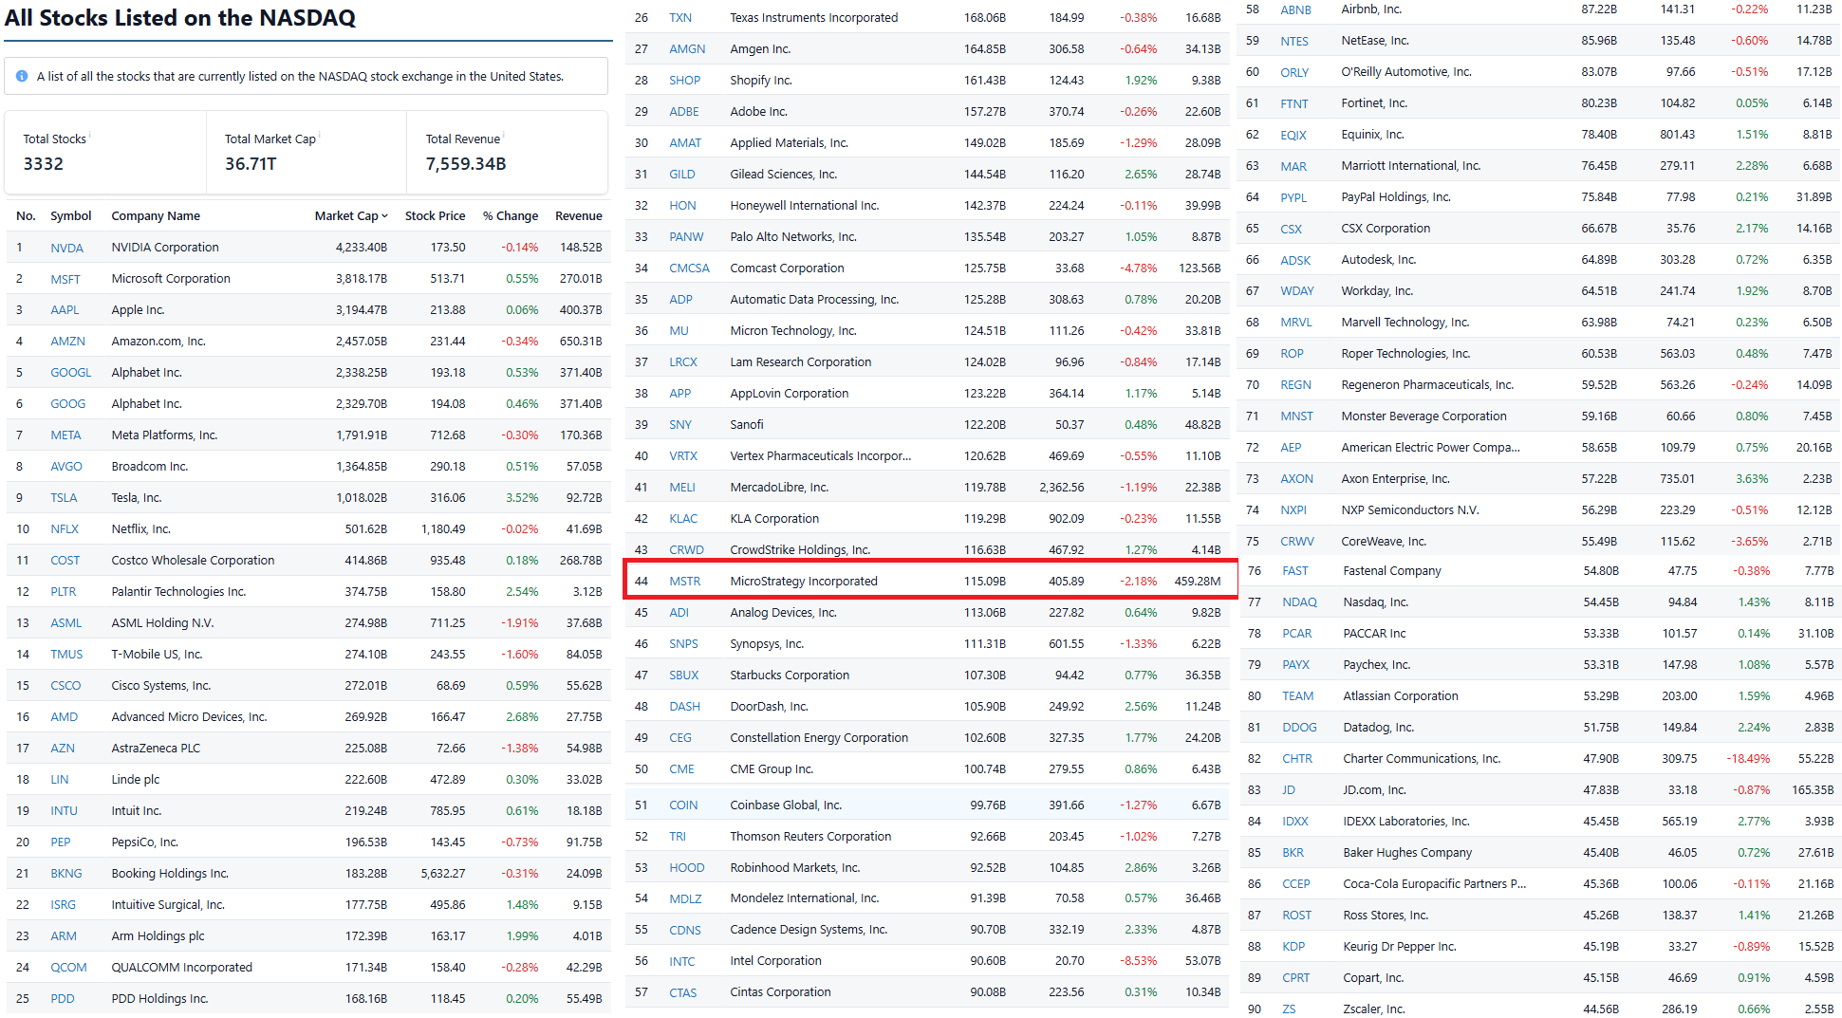Open the ISRG ticker link

[x=64, y=905]
